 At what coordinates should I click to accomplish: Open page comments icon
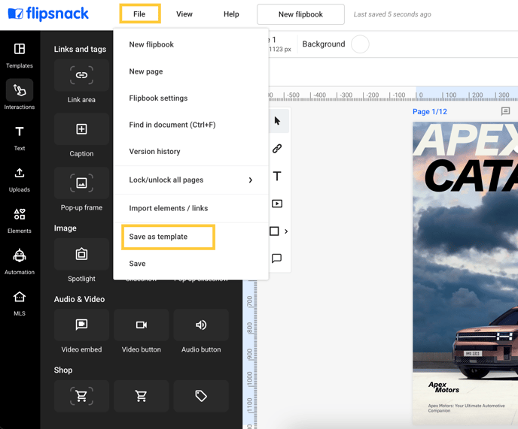(x=505, y=111)
